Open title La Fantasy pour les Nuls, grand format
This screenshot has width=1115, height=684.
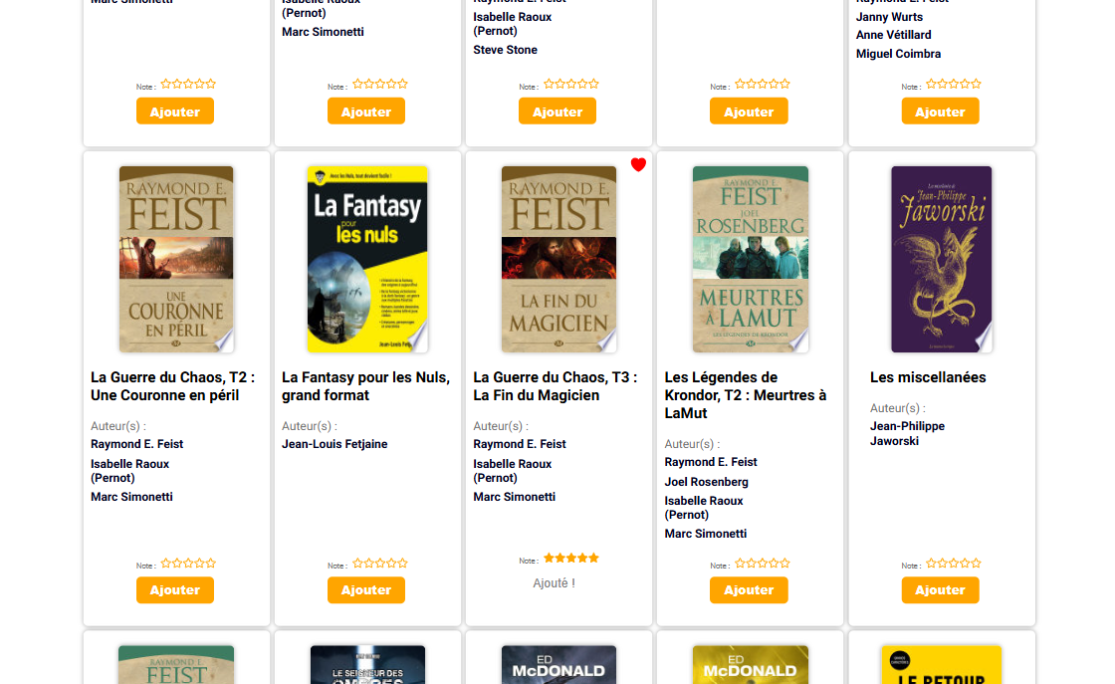pos(366,386)
